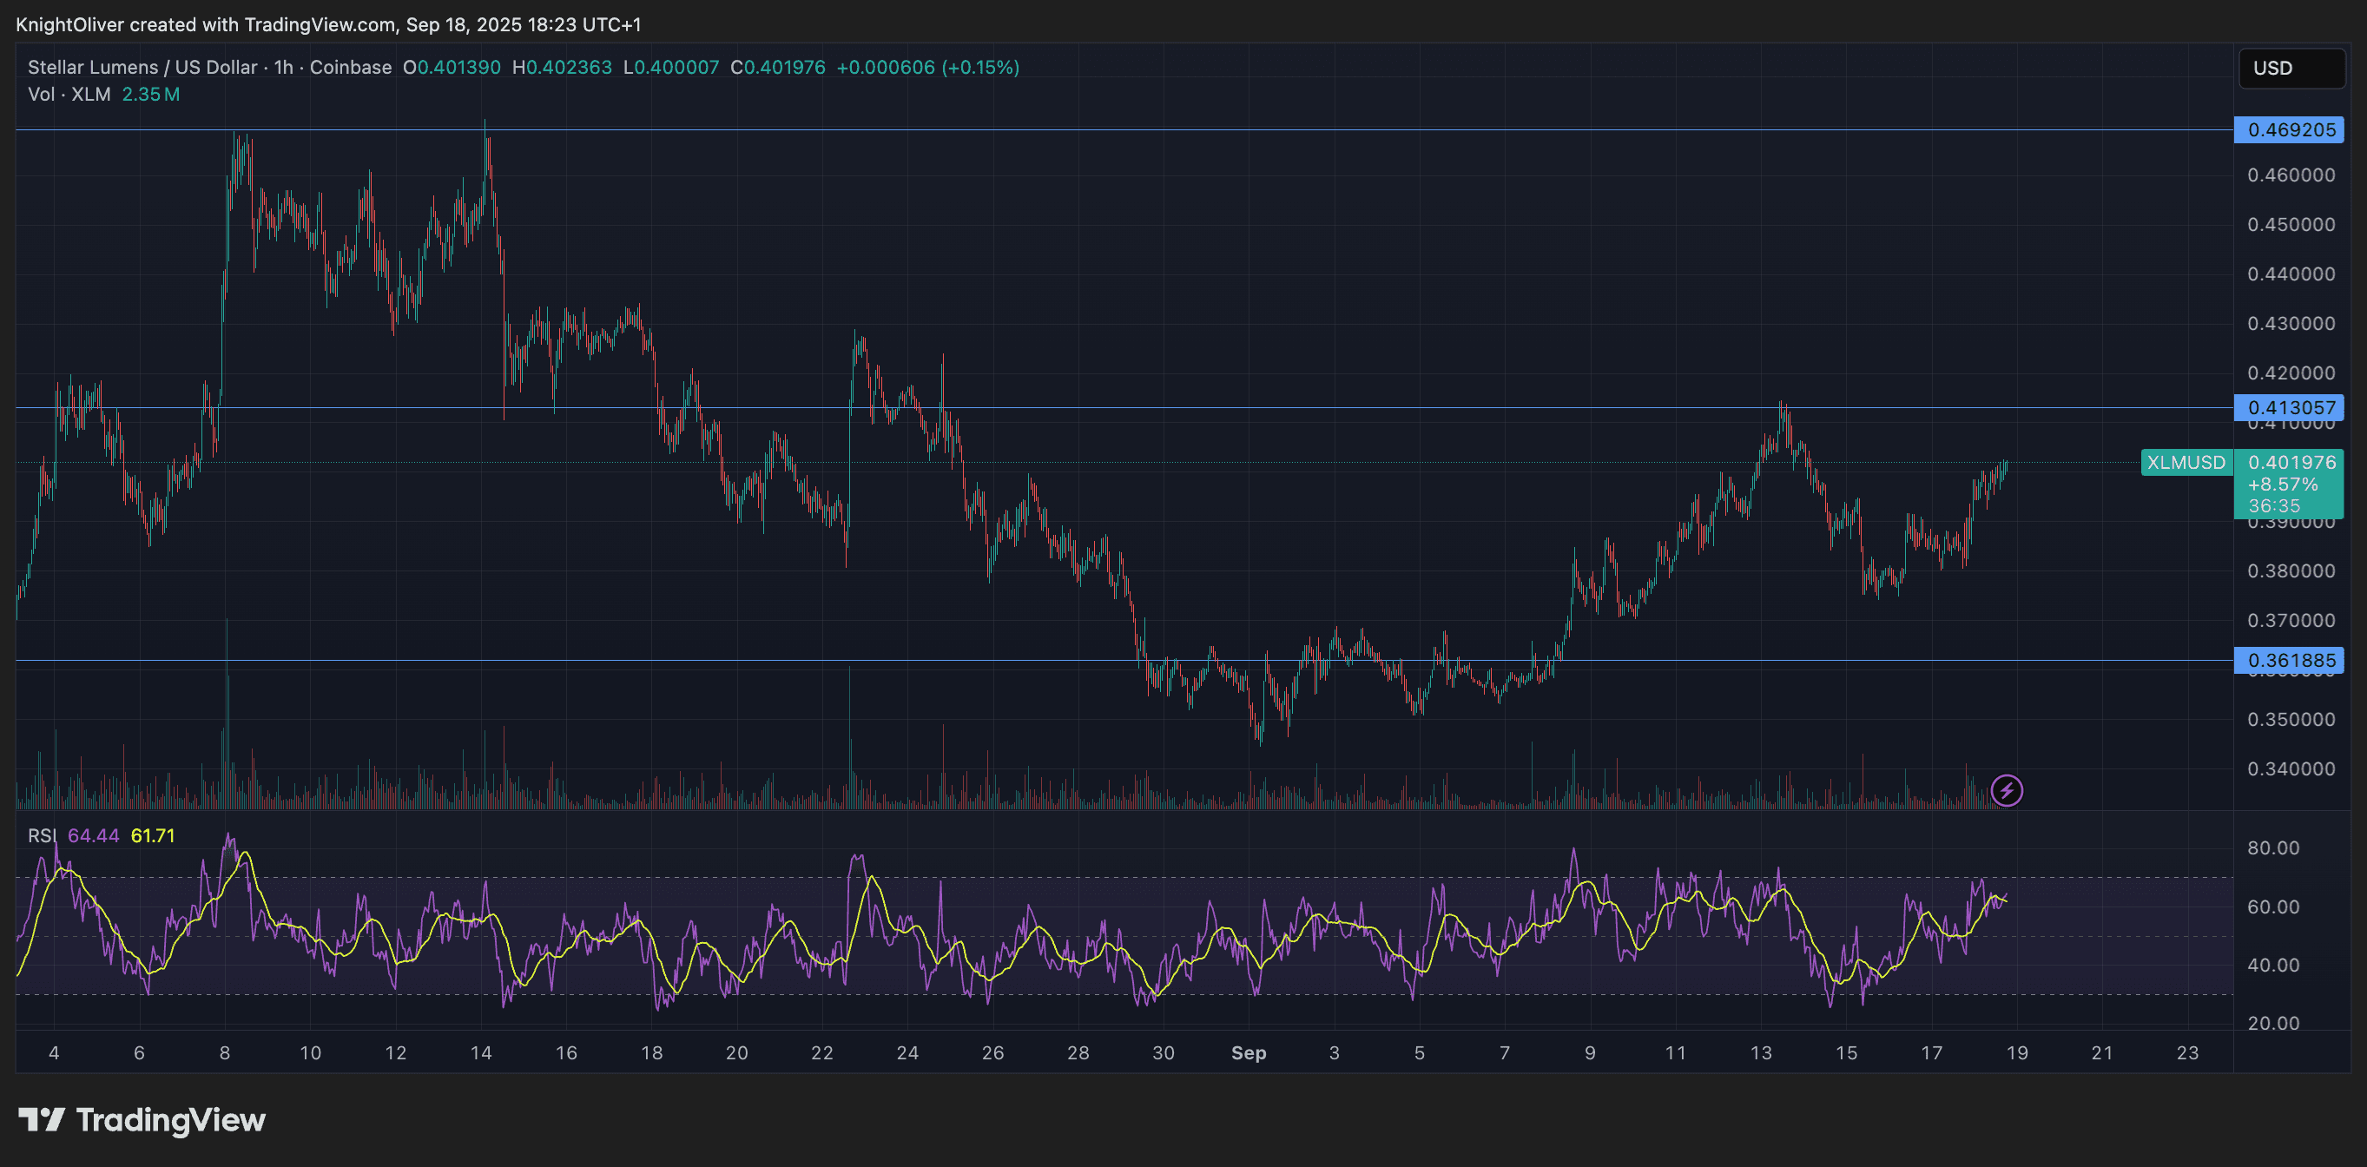The height and width of the screenshot is (1167, 2367).
Task: Click Sep on the time axis
Action: [x=1248, y=1054]
